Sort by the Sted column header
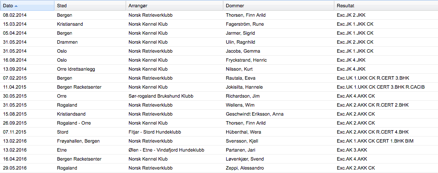This screenshot has height=173, width=438. [x=90, y=6]
